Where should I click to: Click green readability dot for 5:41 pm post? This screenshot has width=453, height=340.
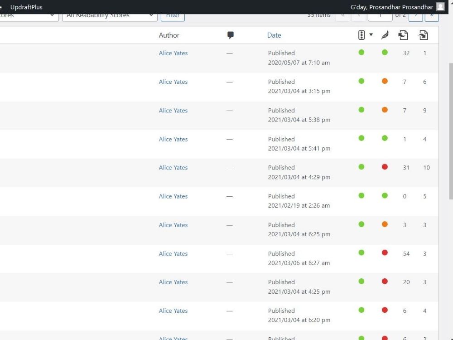click(385, 138)
